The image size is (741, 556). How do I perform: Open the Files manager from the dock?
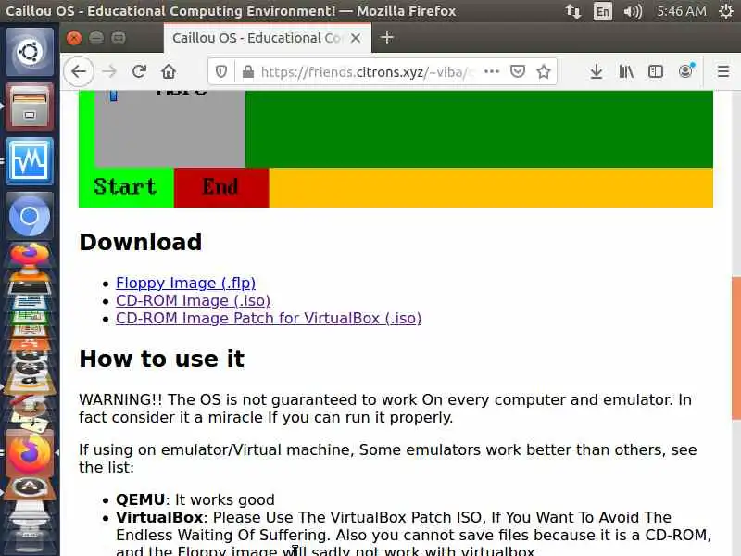tap(30, 107)
